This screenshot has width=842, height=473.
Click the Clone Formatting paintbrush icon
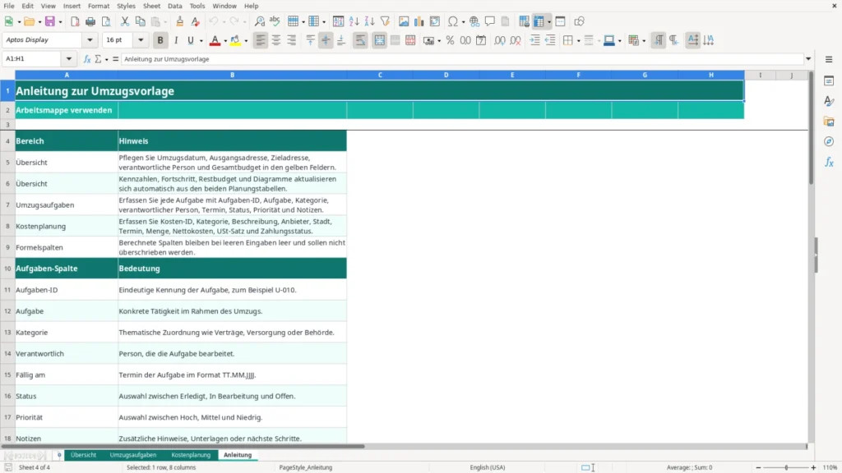pyautogui.click(x=179, y=21)
